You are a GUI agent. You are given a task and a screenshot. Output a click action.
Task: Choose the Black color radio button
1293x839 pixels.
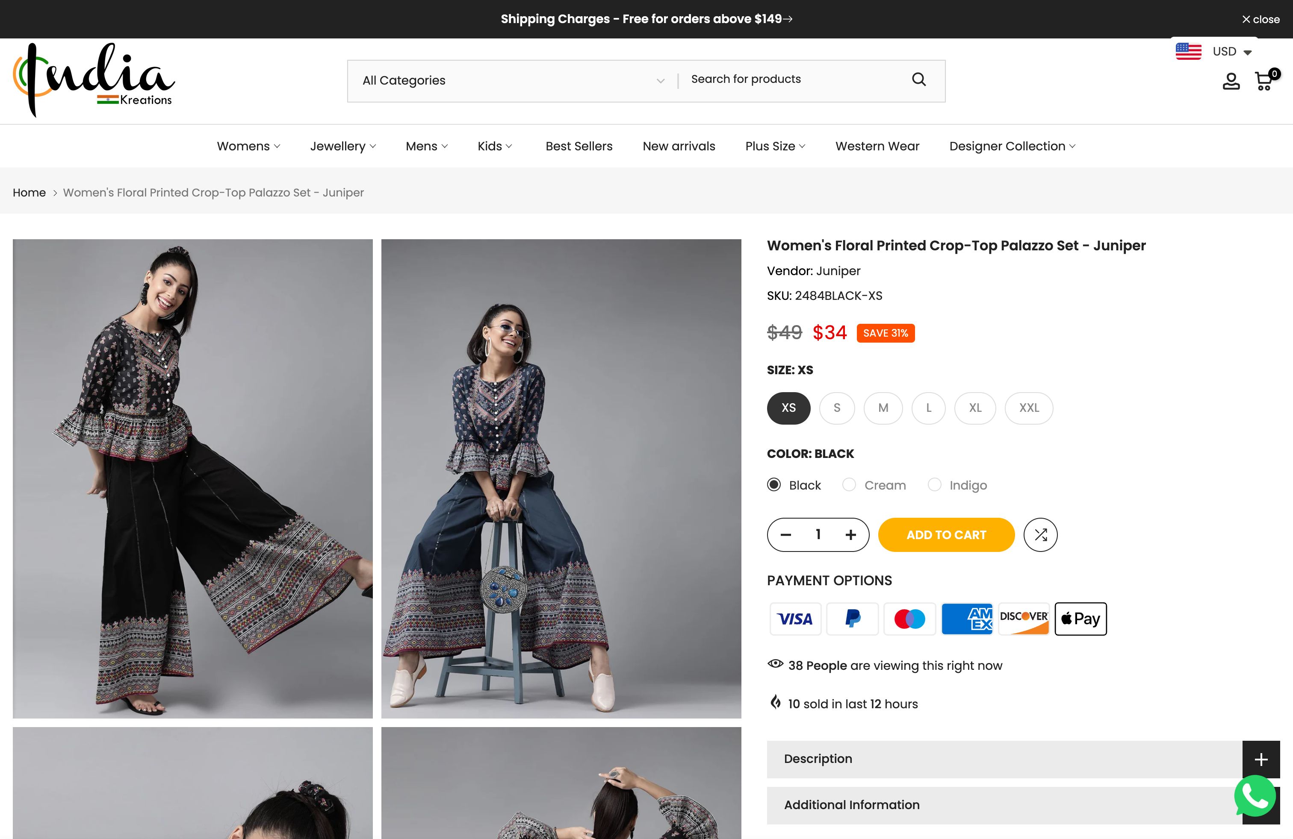(x=773, y=484)
